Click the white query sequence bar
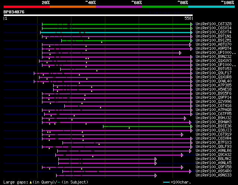 pyautogui.click(x=98, y=15)
